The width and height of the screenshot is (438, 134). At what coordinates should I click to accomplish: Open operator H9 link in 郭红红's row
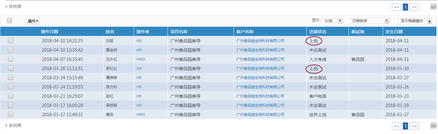tap(139, 68)
